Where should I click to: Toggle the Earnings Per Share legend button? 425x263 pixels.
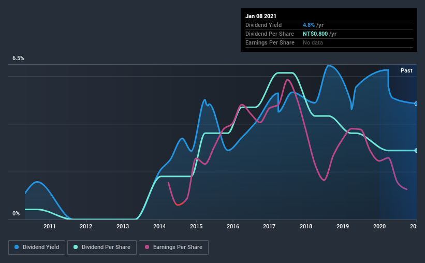point(173,247)
